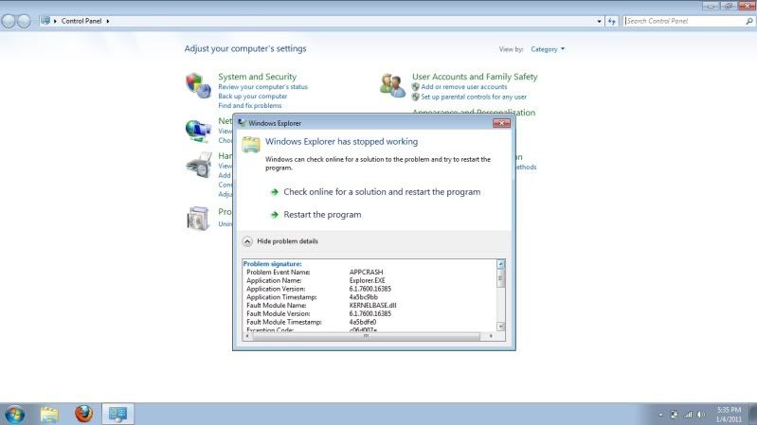Click the volume speaker tray icon
757x425 pixels.
701,415
